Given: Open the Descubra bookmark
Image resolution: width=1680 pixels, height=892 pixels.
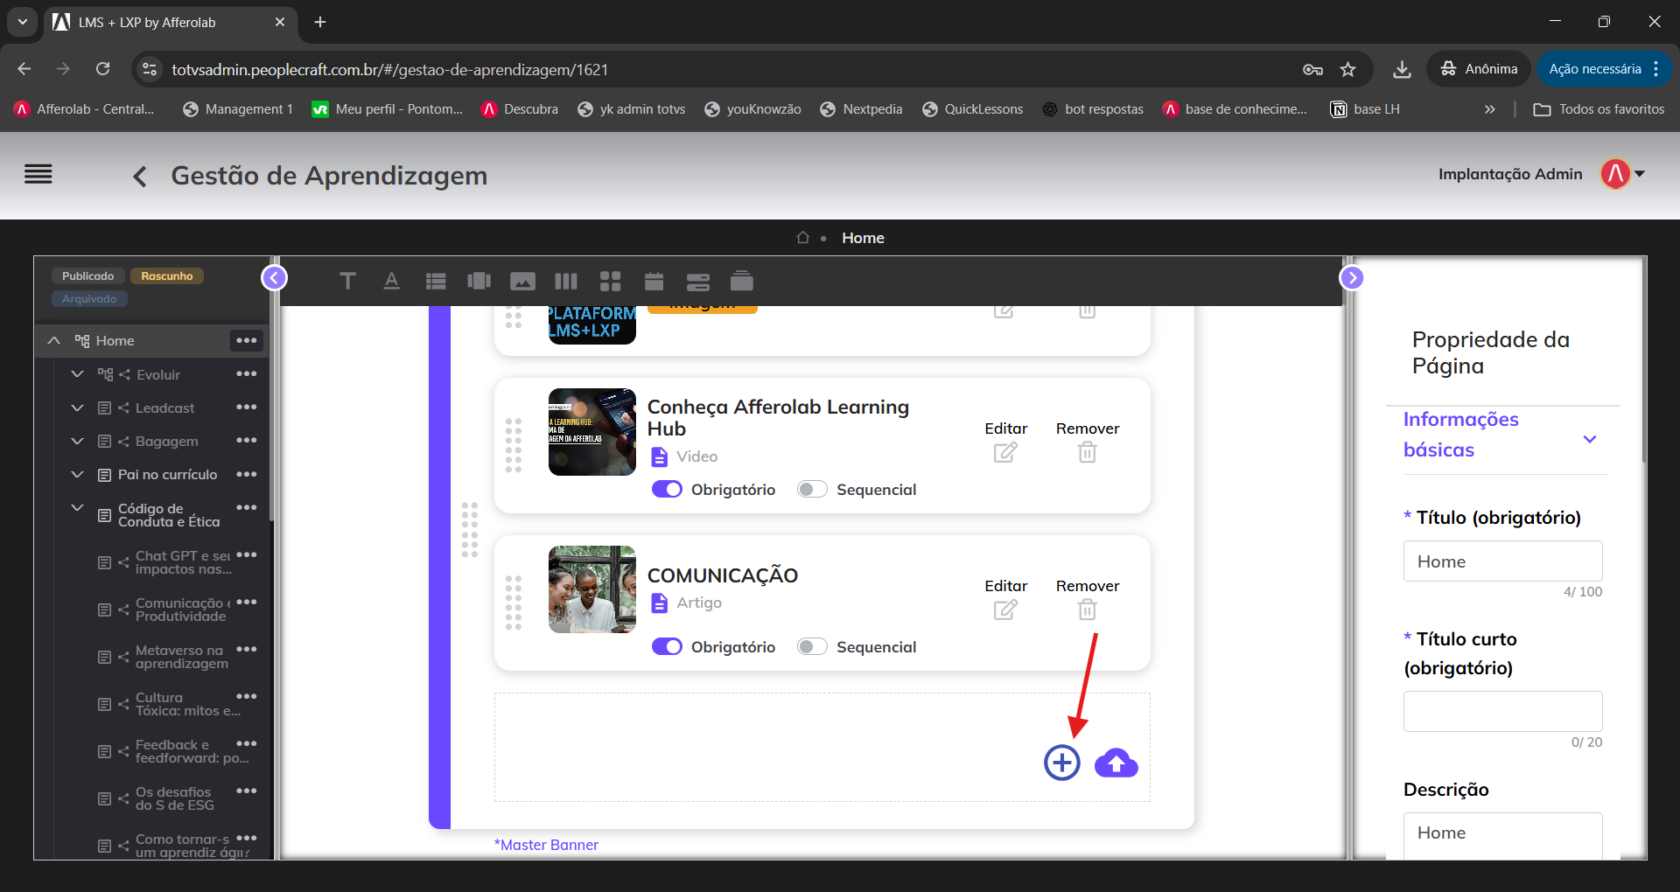Looking at the screenshot, I should click(x=520, y=109).
